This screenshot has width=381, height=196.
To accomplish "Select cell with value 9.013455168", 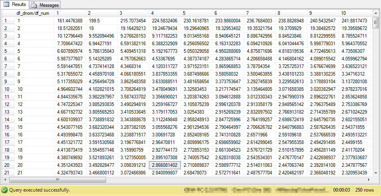I will (197, 36).
